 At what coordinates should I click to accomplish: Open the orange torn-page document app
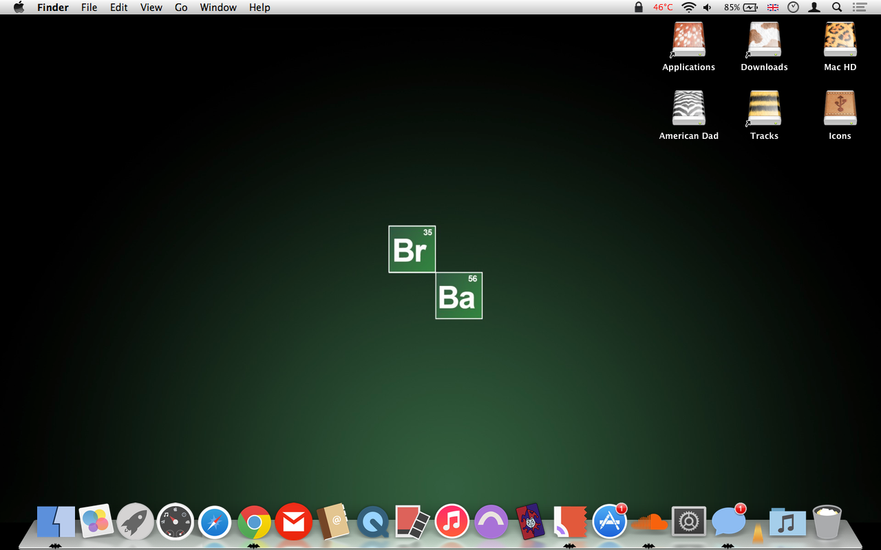point(570,522)
